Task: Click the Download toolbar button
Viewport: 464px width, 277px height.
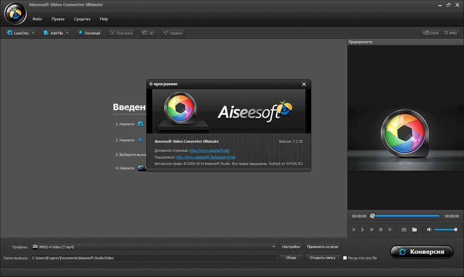Action: coord(89,33)
